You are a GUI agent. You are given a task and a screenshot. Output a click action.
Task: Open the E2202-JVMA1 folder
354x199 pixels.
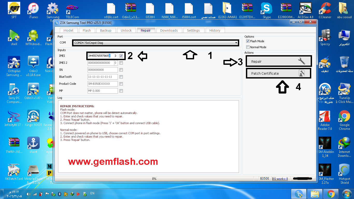point(228,10)
